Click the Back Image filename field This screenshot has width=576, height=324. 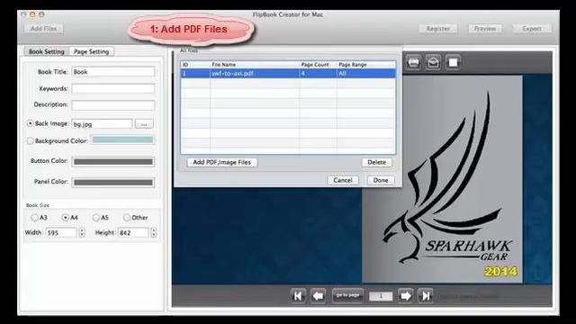(x=102, y=124)
